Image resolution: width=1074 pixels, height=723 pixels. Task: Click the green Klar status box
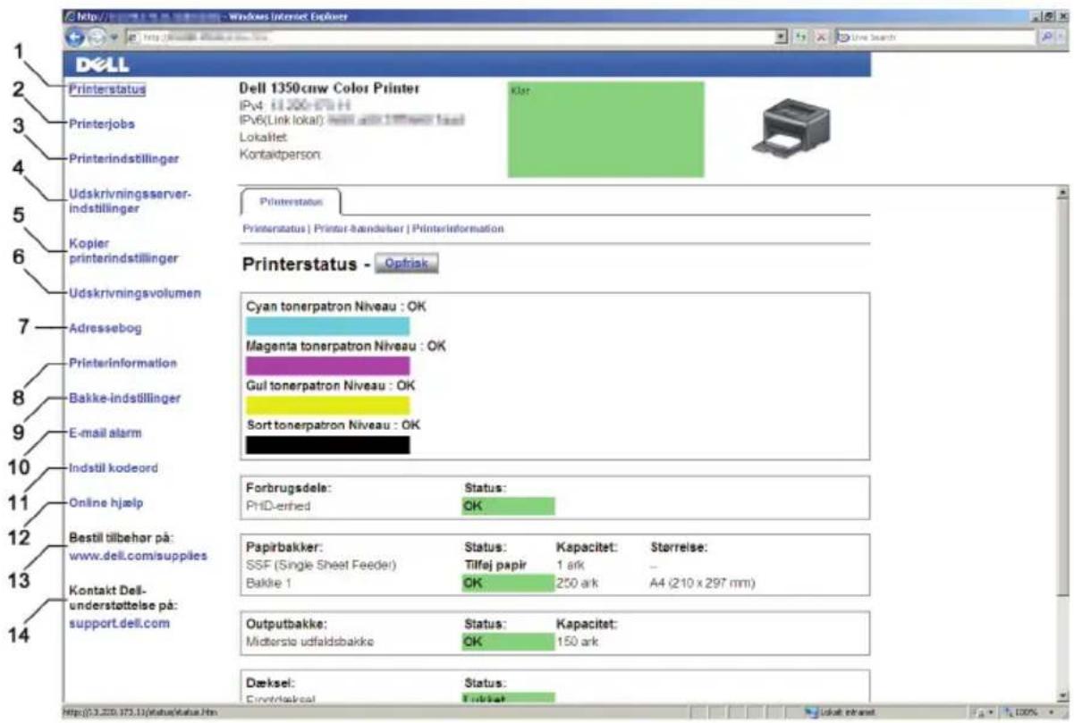click(605, 130)
